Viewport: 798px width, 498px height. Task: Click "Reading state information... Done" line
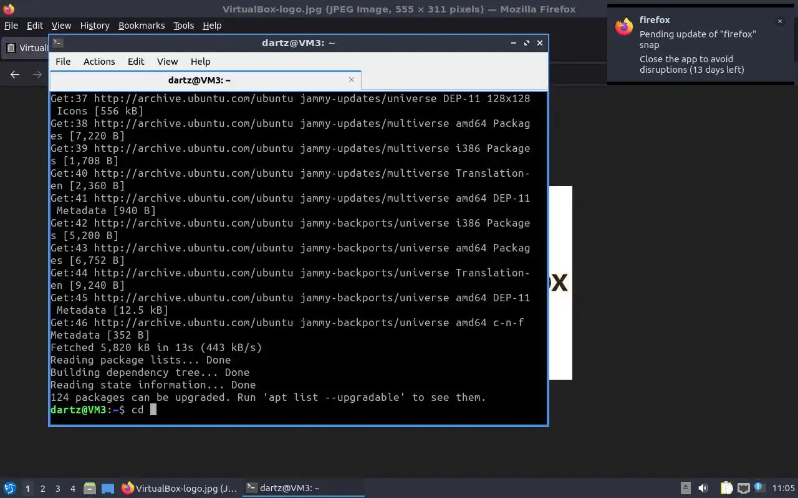coord(153,385)
